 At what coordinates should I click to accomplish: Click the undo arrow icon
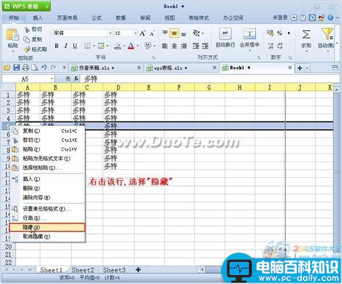tap(44, 67)
